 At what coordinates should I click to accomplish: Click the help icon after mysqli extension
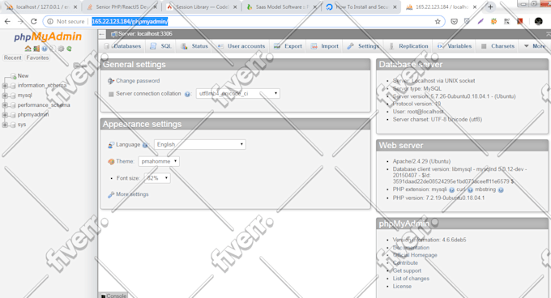tap(451, 189)
